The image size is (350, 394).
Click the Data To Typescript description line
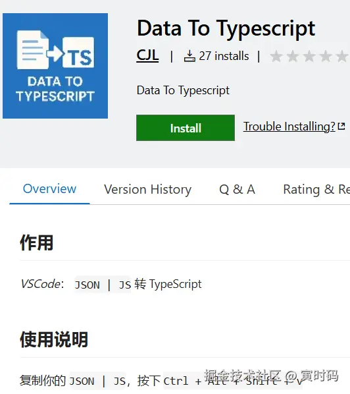(x=183, y=90)
